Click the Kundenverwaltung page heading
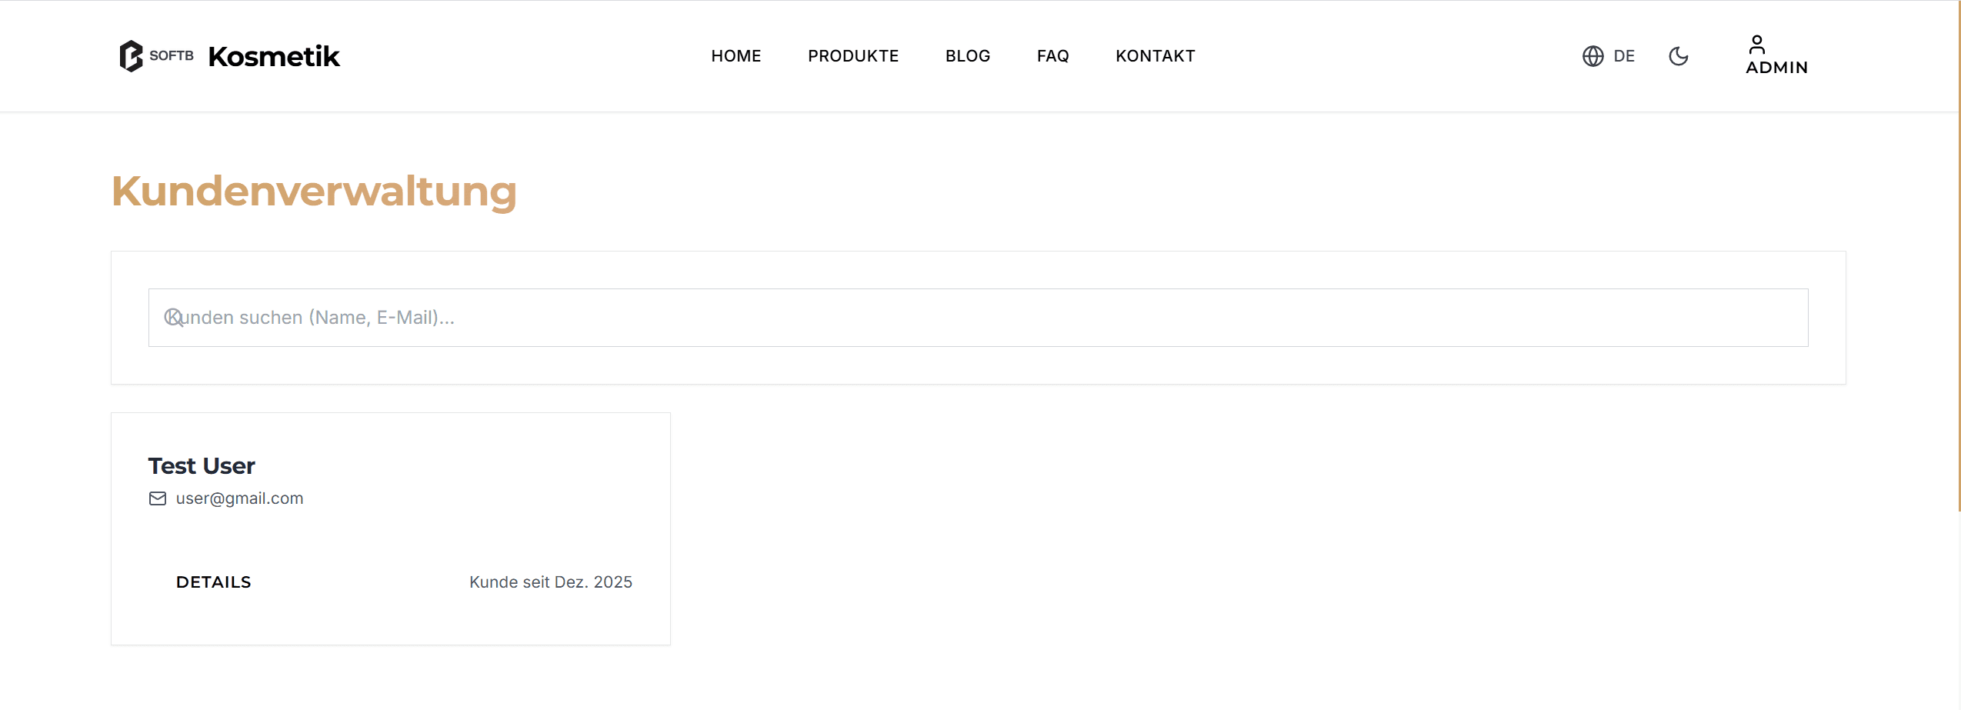1961x710 pixels. pos(314,191)
